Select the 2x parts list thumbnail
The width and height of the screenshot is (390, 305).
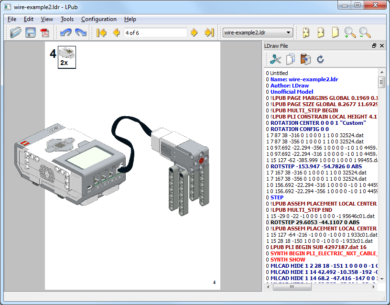point(67,57)
